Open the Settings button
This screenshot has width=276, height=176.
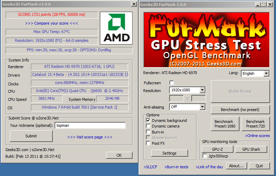tap(169, 153)
